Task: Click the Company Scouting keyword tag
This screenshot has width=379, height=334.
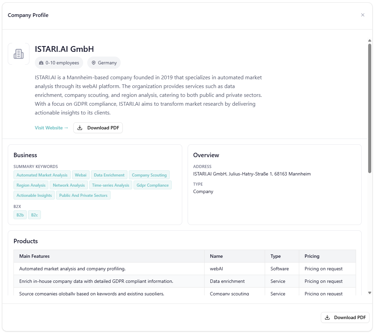Action: (149, 175)
